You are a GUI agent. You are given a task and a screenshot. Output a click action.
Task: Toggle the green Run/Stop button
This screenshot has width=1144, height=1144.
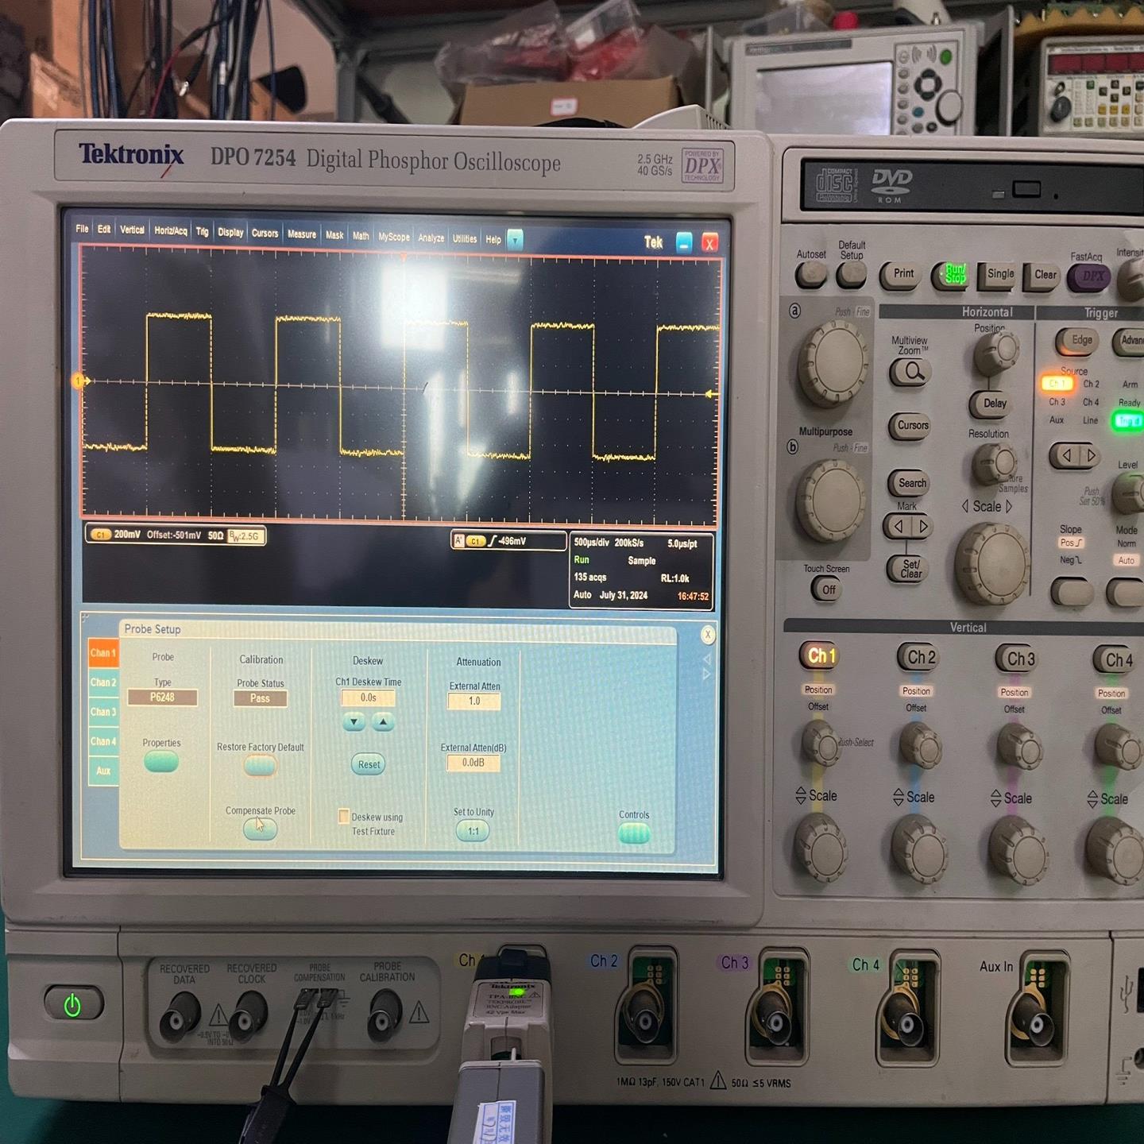tap(950, 275)
